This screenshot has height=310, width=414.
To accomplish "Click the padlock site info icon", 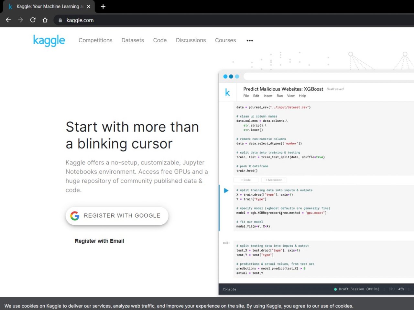I will 60,20.
